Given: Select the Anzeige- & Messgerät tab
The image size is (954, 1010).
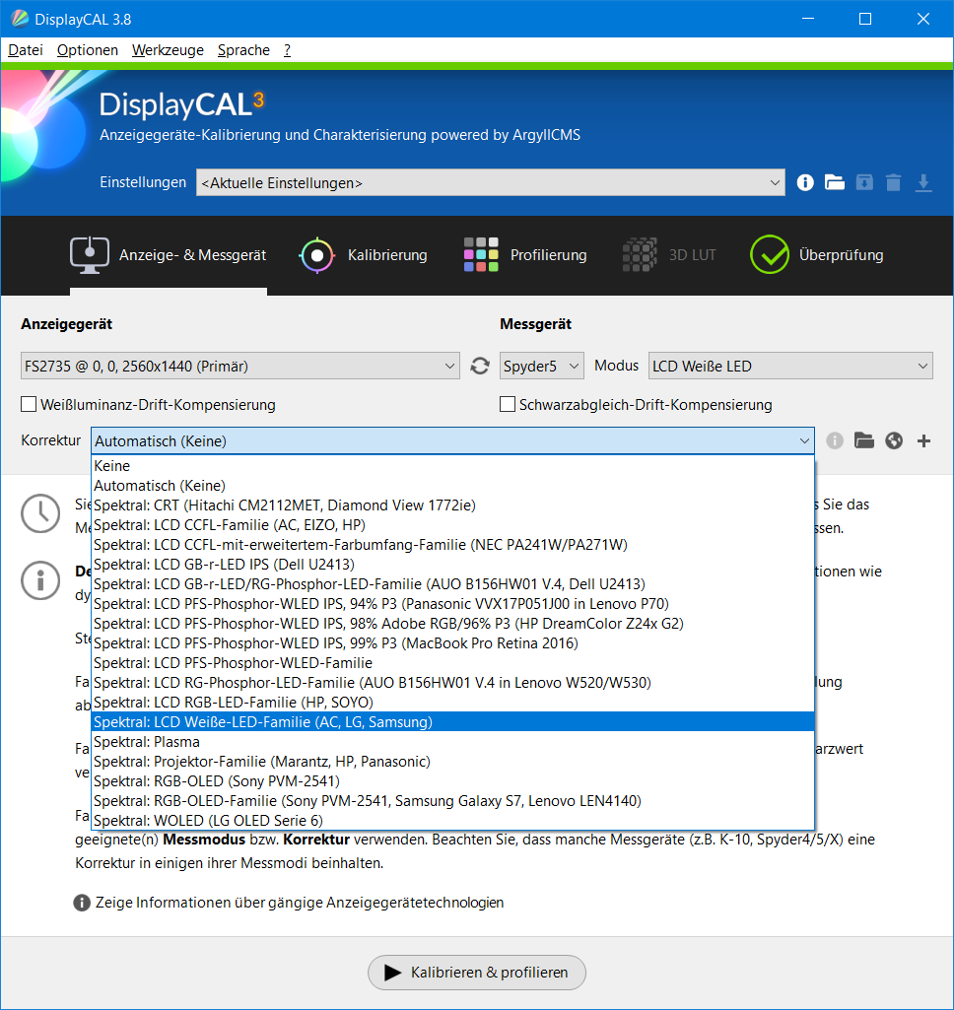Looking at the screenshot, I should (x=169, y=255).
